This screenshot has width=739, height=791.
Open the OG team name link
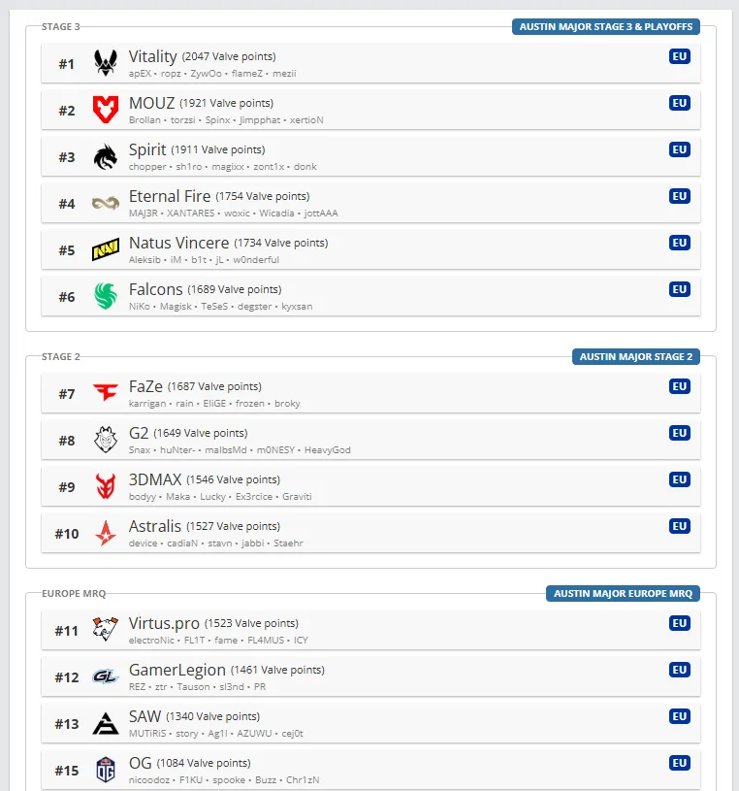point(140,763)
